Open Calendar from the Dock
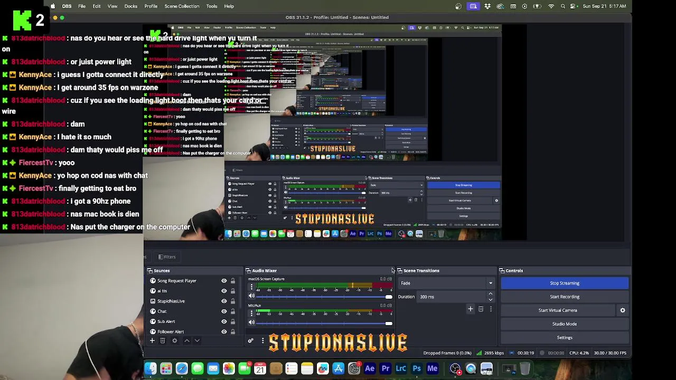 coord(260,368)
